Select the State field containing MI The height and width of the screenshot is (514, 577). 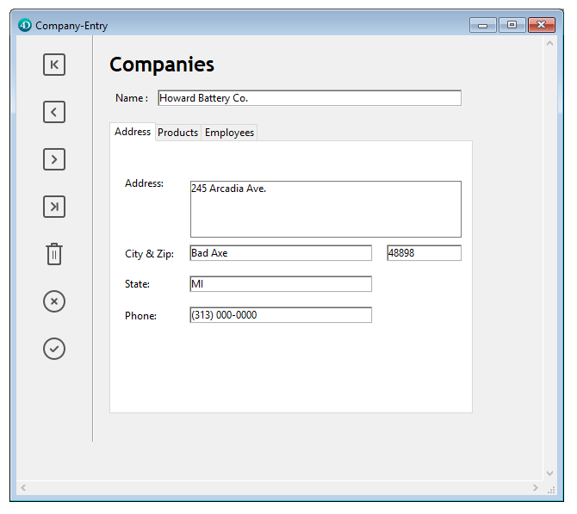point(281,284)
